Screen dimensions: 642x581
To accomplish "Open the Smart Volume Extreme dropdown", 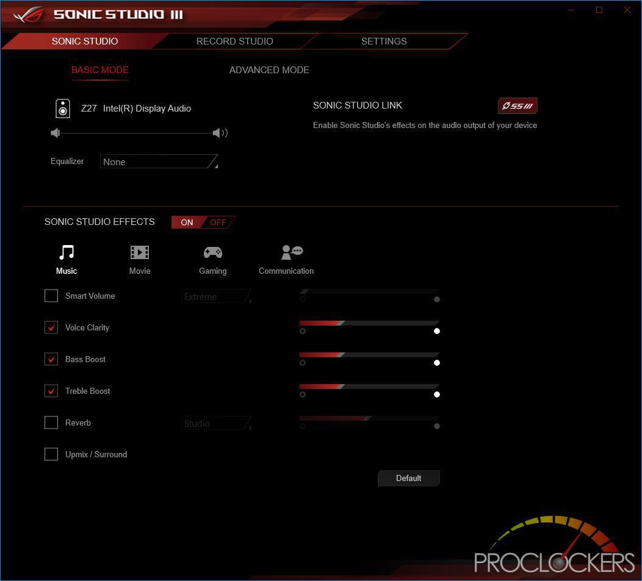I will point(216,296).
